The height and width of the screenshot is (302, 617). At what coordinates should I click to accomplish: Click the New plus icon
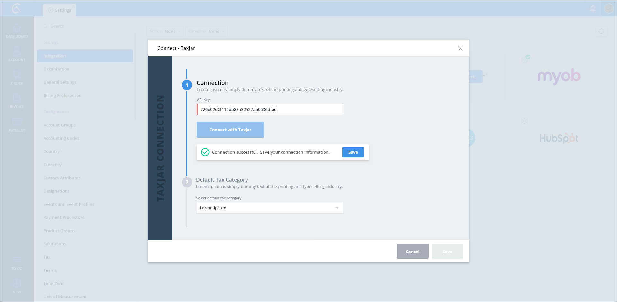pyautogui.click(x=17, y=284)
